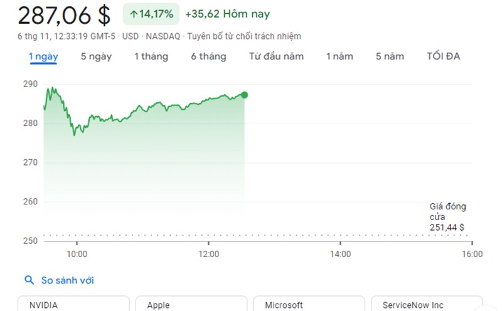
Task: Switch to the 1 năm tab
Action: (339, 56)
